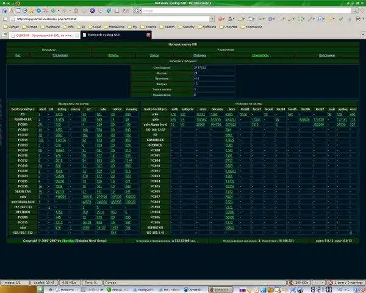This screenshot has width=366, height=293.
Task: Open the Статистика link in syslog menu
Action: click(60, 56)
